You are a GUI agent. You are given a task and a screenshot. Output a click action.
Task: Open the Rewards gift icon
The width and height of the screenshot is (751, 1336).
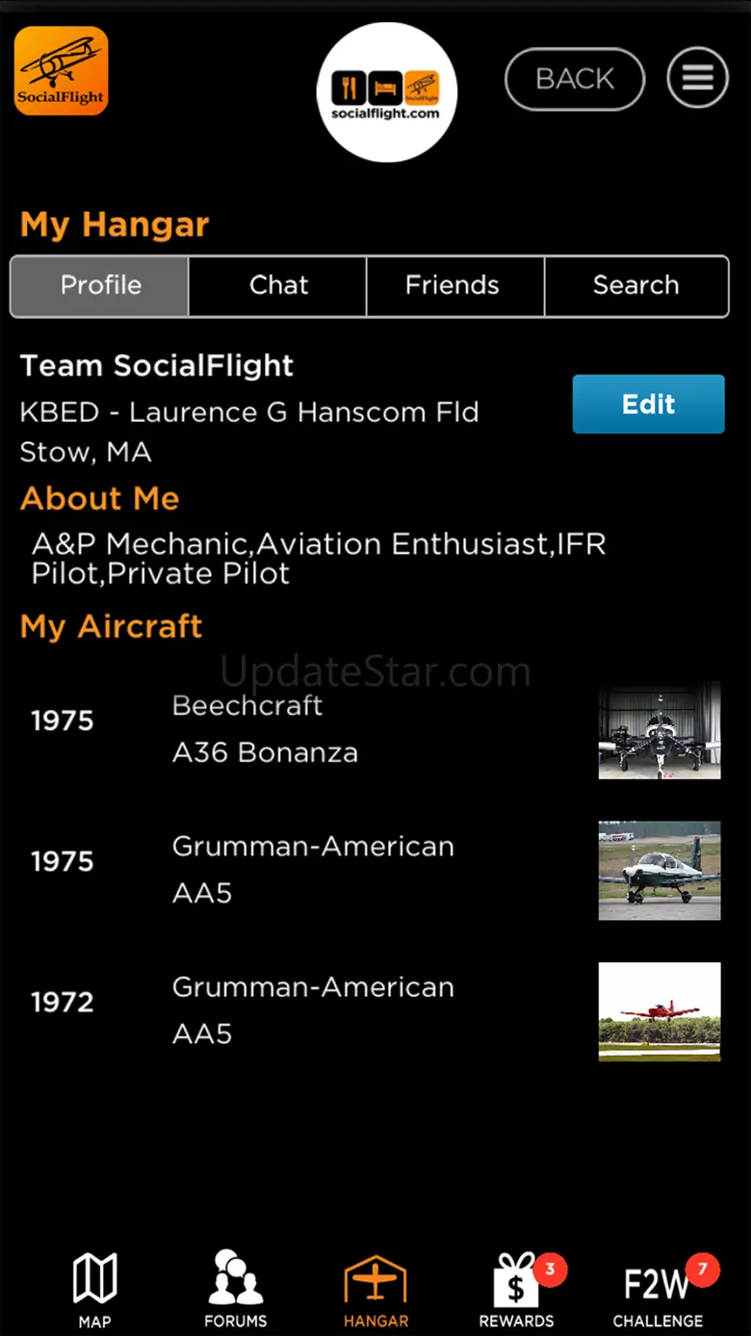[x=517, y=1289]
